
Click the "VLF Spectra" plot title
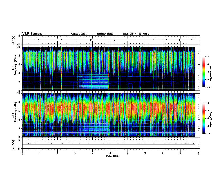32,34
